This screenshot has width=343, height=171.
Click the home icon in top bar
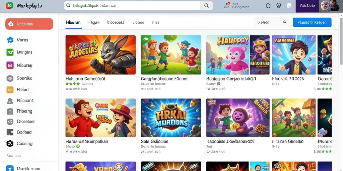click(x=268, y=5)
